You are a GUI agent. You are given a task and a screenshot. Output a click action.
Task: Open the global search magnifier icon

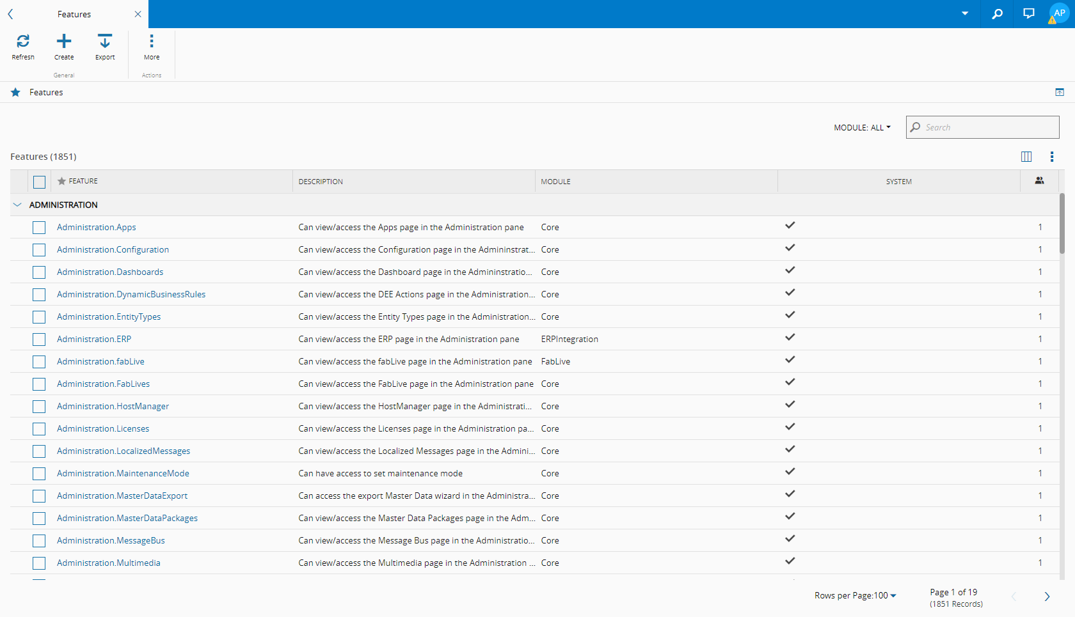997,14
